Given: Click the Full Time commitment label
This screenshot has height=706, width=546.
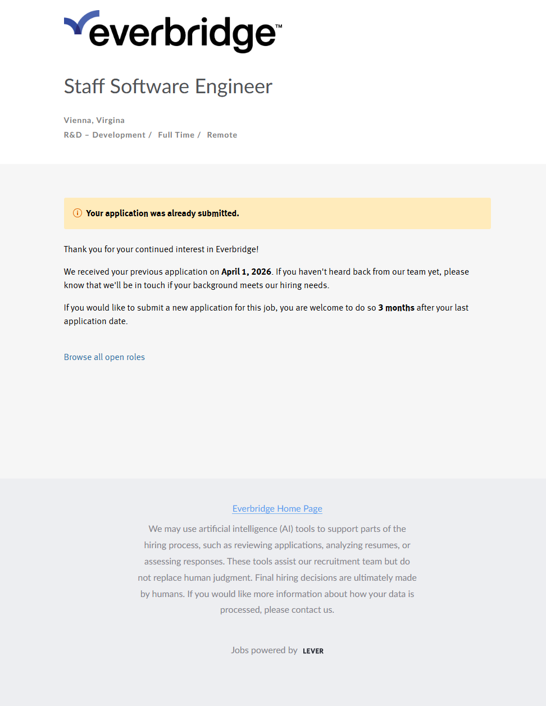Looking at the screenshot, I should click(176, 135).
